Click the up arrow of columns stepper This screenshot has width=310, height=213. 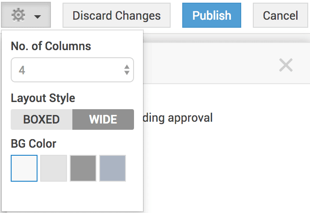pos(127,67)
